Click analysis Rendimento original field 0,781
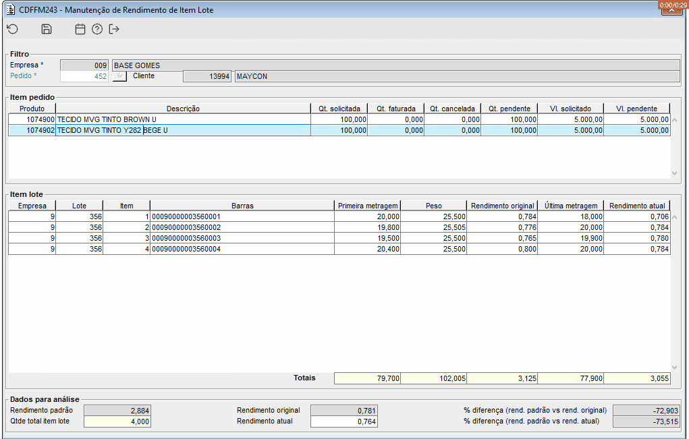Image resolution: width=689 pixels, height=439 pixels. (344, 411)
